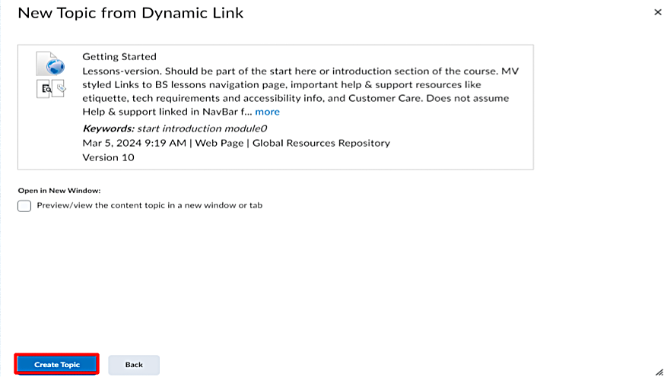Click the Create Topic button

click(57, 365)
